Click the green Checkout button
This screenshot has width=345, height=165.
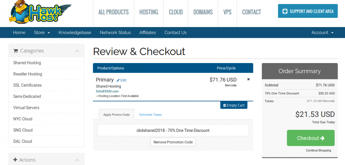pos(311,138)
